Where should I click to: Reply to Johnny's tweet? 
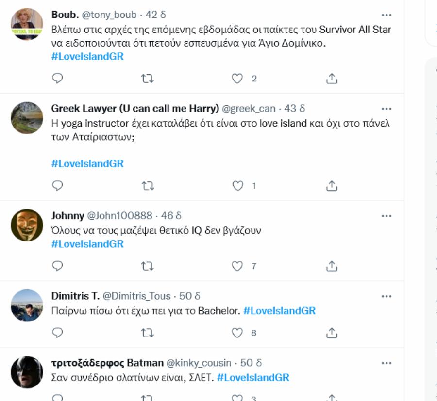58,265
